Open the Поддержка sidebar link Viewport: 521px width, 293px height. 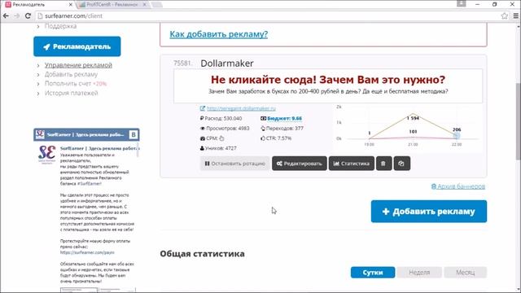(60, 26)
